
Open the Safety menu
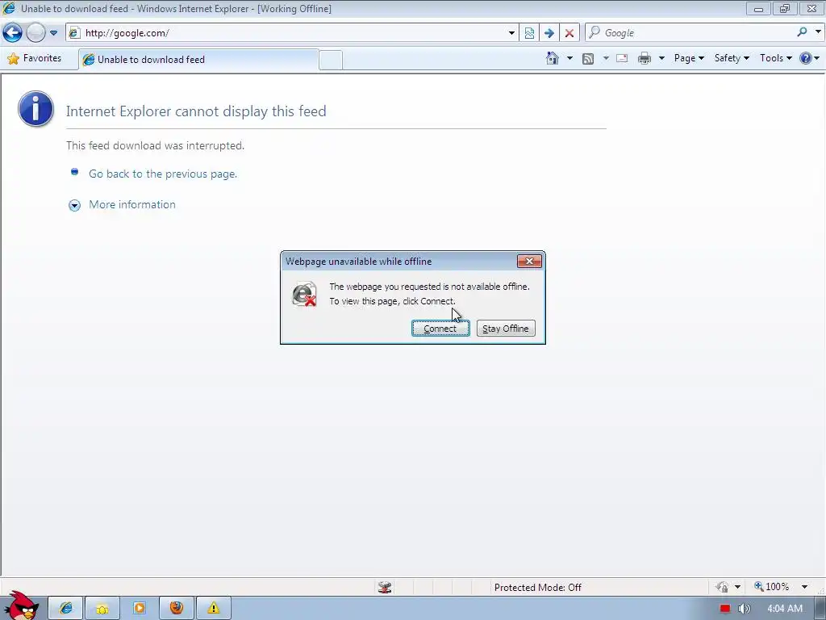click(732, 58)
